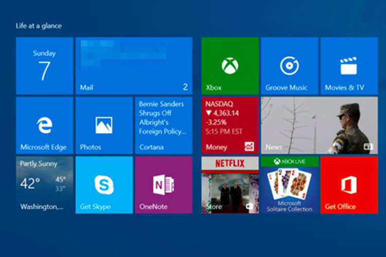The height and width of the screenshot is (257, 386).
Task: Click the Get Skype tile
Action: (x=104, y=185)
